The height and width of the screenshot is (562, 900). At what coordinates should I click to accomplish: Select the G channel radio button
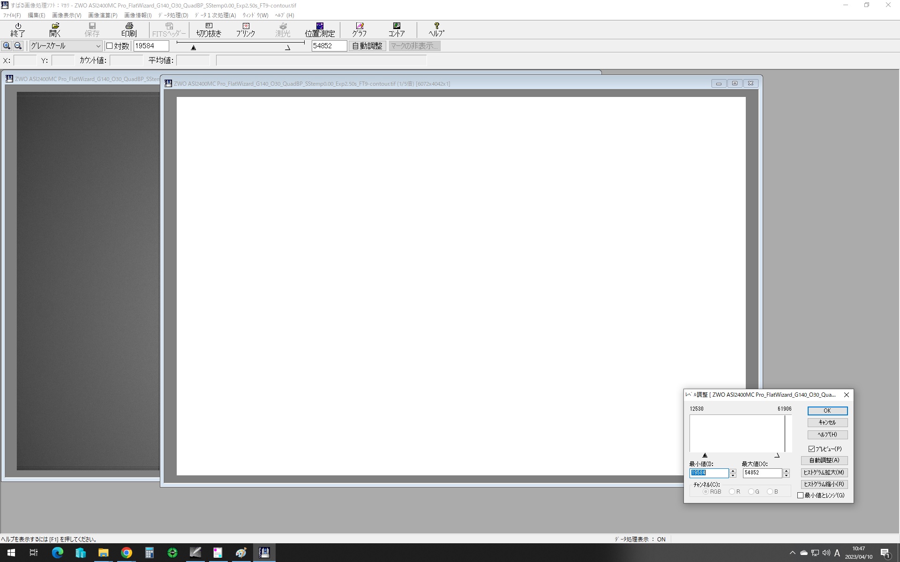point(751,492)
